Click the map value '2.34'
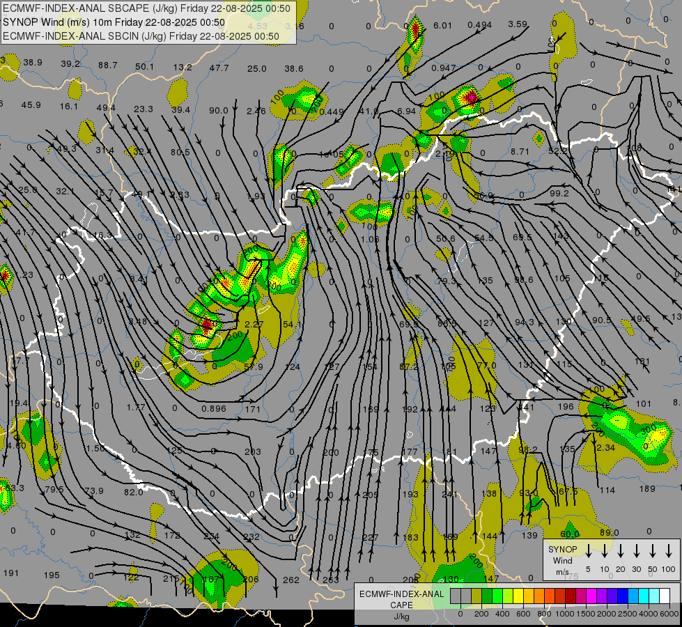This screenshot has height=627, width=682. [x=605, y=447]
